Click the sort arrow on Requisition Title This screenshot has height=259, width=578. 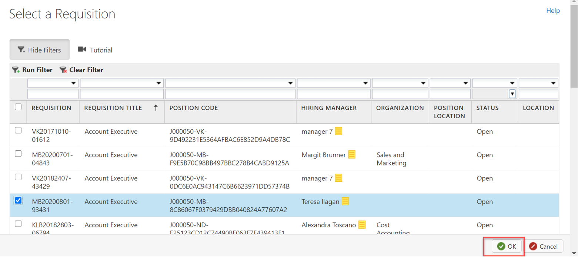pos(156,108)
